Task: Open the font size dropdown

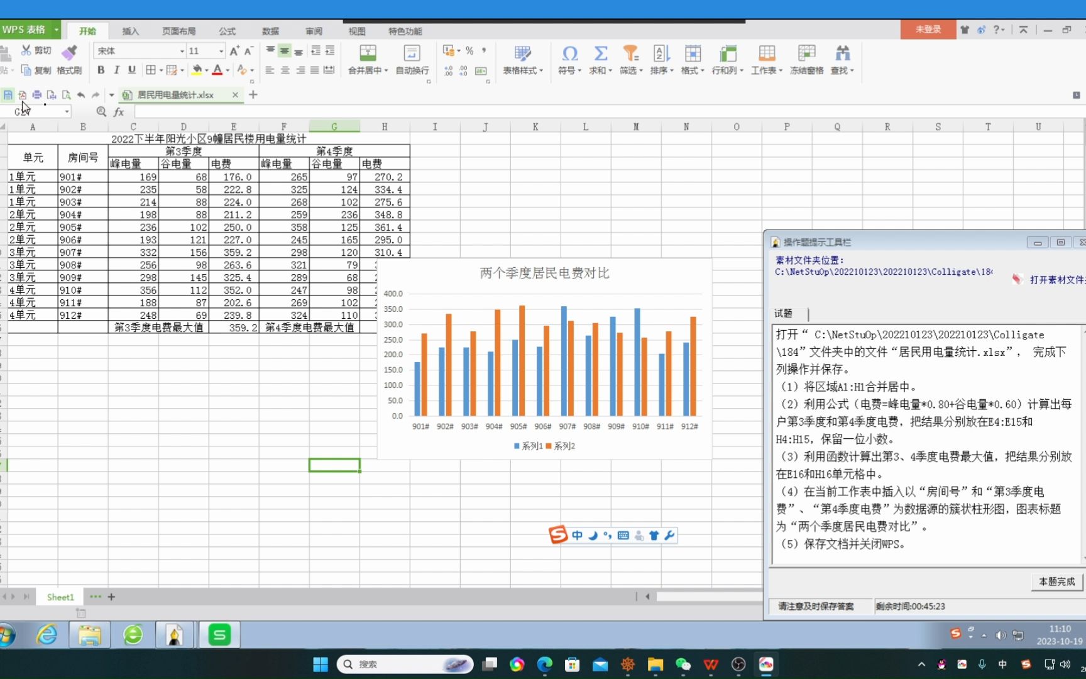Action: click(x=221, y=51)
